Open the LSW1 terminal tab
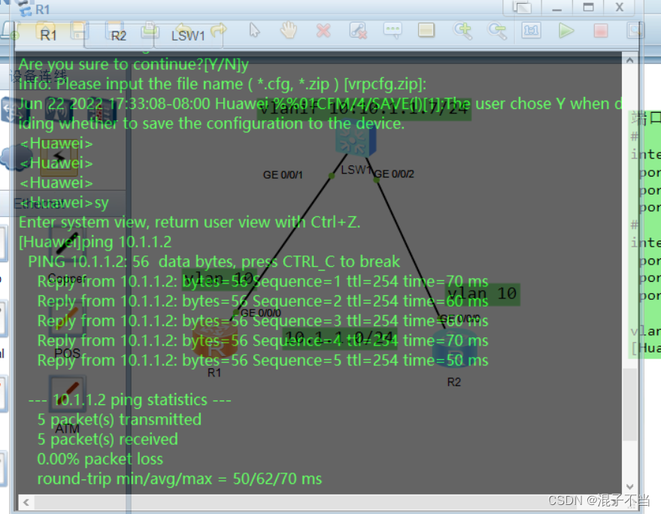 188,36
